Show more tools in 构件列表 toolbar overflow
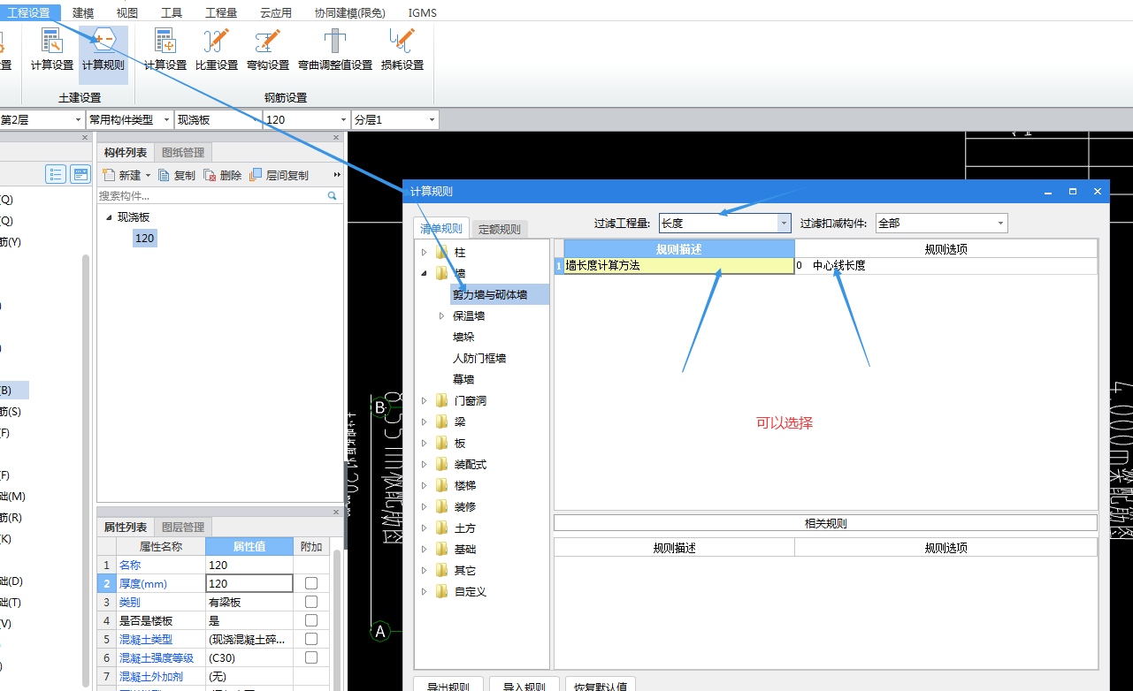1133x691 pixels. point(337,175)
